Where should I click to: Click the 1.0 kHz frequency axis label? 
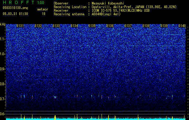[3, 54]
